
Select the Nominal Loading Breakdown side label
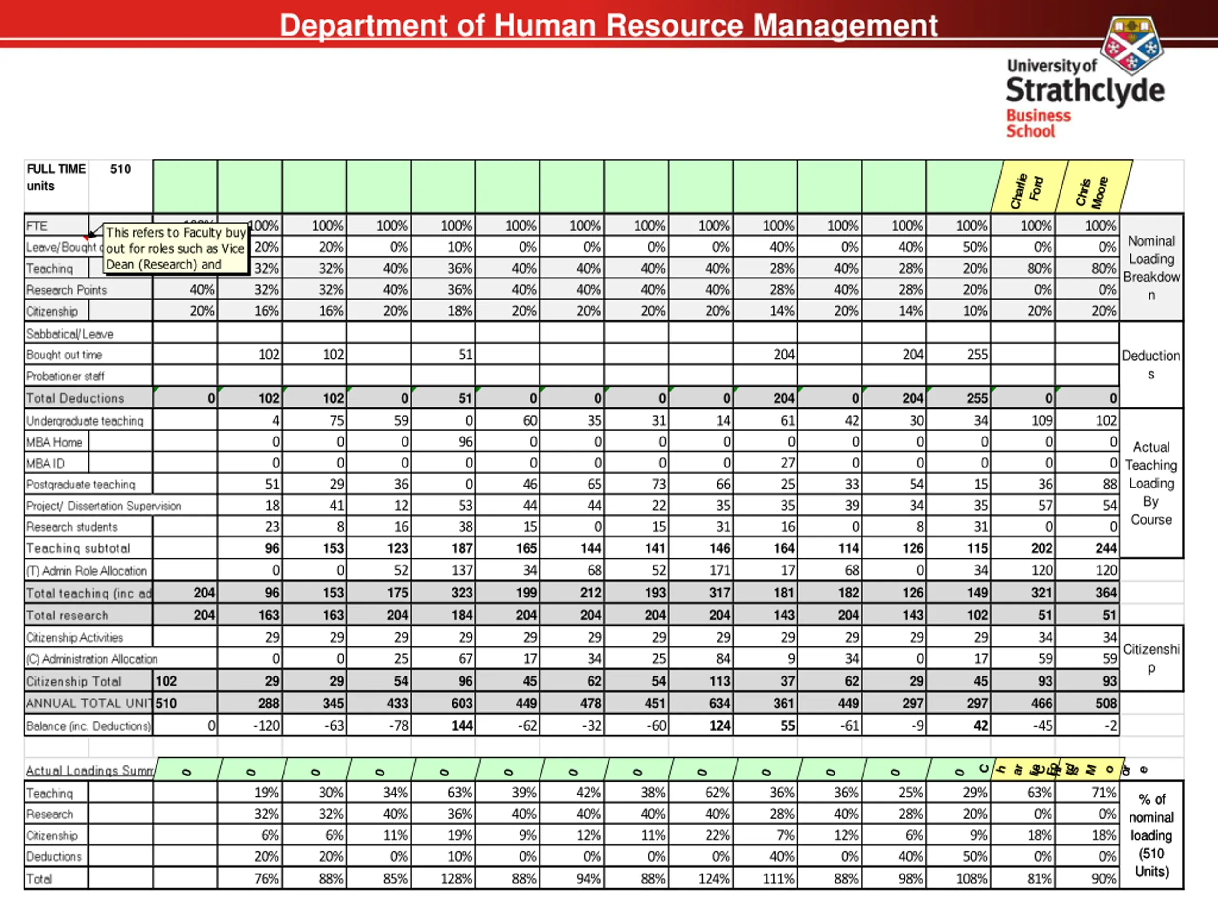(1151, 268)
